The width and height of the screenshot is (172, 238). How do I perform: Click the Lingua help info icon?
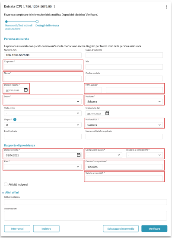[x=15, y=119]
